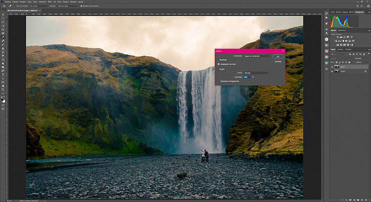This screenshot has height=202, width=371.
Task: Select the Hand tool
Action: 3,86
